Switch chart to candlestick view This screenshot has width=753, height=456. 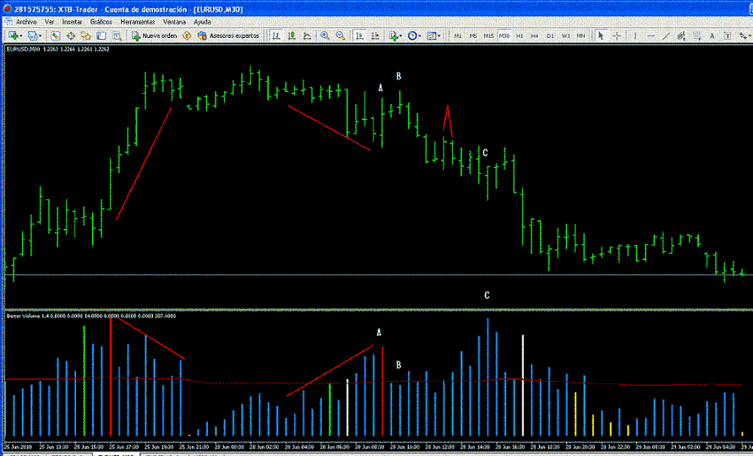pyautogui.click(x=292, y=36)
